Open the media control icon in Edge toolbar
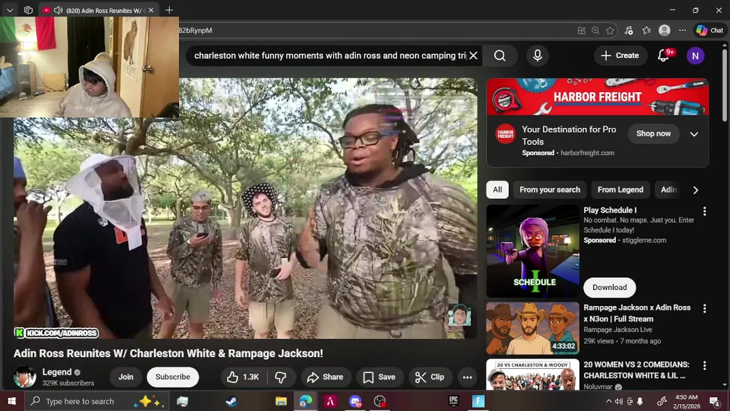This screenshot has height=411, width=730. (x=628, y=30)
